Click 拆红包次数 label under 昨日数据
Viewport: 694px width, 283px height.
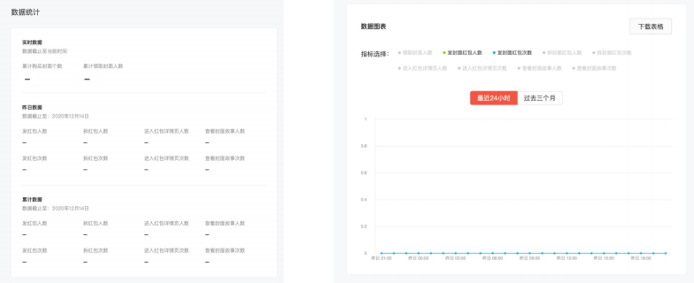tap(95, 158)
